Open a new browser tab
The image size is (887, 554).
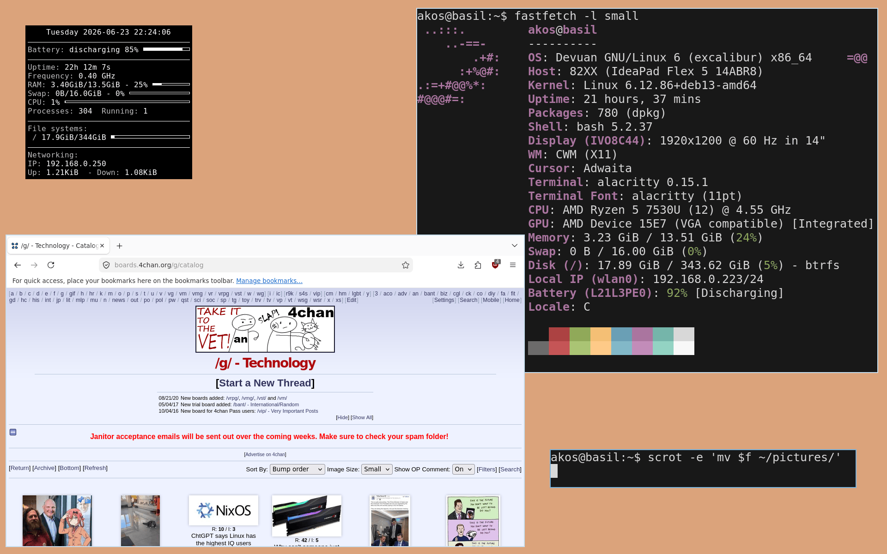click(x=120, y=246)
